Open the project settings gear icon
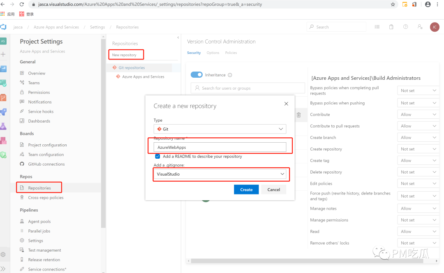This screenshot has height=273, width=444. [x=3, y=254]
